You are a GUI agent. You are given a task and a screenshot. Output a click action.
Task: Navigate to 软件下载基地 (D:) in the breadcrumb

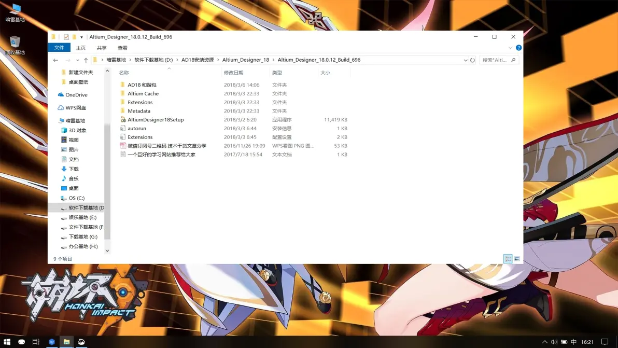tap(153, 60)
